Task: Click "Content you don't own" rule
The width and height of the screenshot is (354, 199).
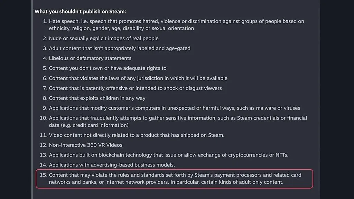Action: pos(108,68)
